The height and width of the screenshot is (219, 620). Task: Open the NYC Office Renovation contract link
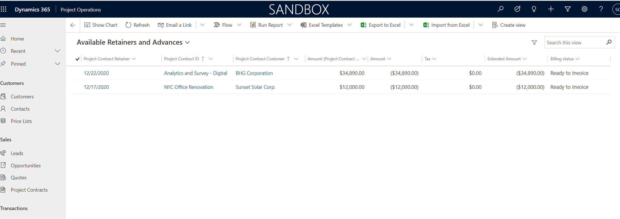[188, 87]
